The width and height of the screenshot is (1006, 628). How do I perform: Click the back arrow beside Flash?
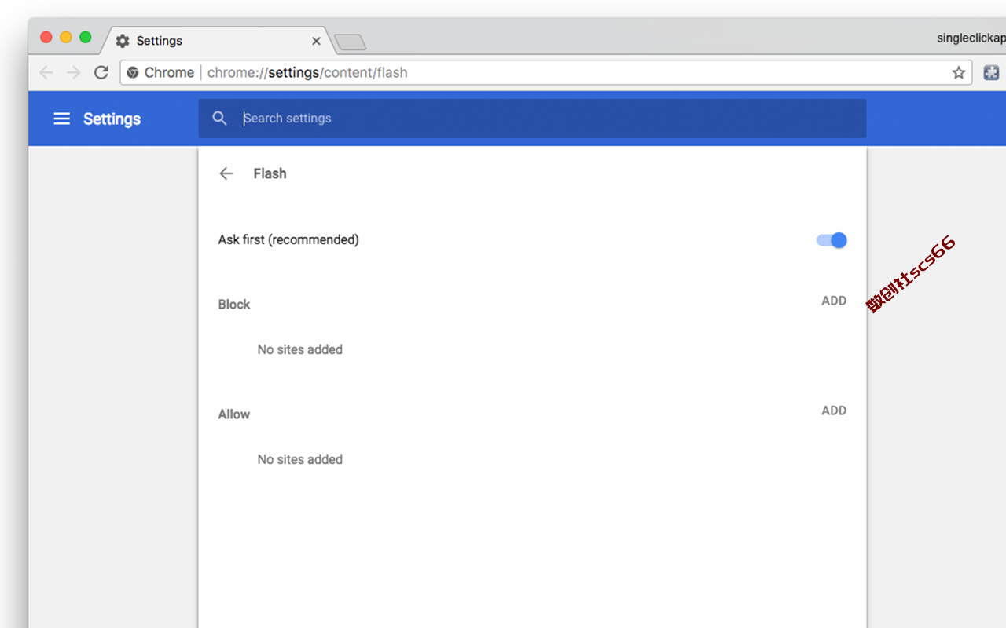pyautogui.click(x=226, y=173)
